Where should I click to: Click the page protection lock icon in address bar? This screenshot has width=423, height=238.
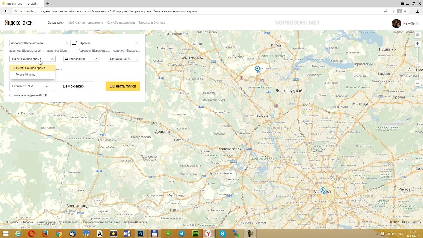[399, 11]
